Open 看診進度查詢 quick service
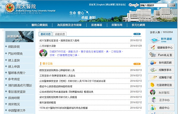 pyautogui.click(x=17, y=92)
